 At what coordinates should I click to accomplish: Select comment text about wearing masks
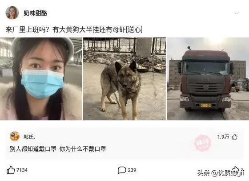click(58, 149)
